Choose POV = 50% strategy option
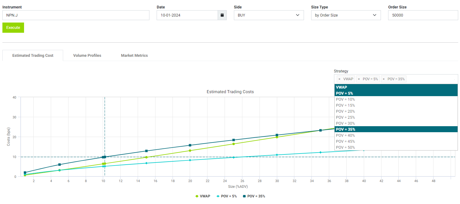 click(345, 147)
